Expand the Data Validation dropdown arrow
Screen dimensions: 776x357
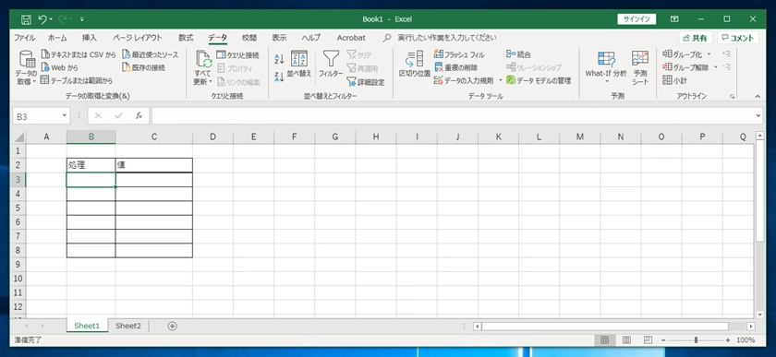click(500, 80)
